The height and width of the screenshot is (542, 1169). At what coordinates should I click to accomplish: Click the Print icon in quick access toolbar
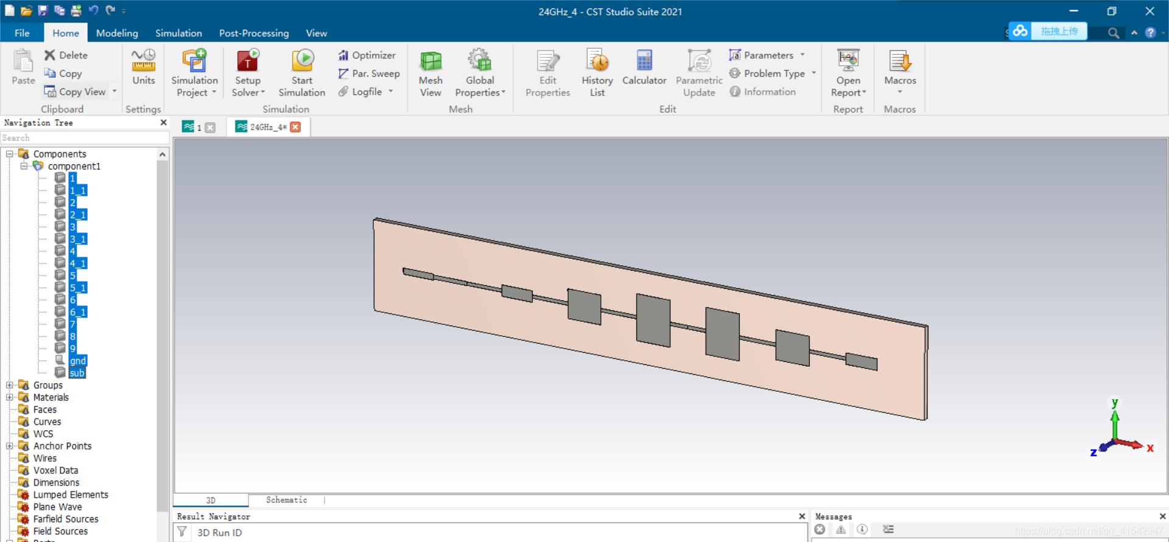point(76,10)
